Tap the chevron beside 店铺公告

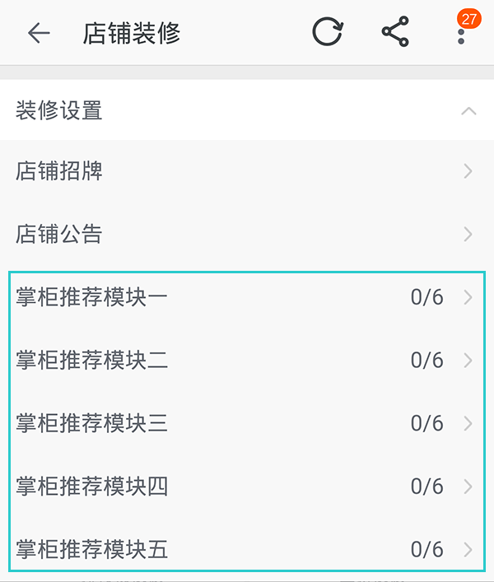coord(468,235)
